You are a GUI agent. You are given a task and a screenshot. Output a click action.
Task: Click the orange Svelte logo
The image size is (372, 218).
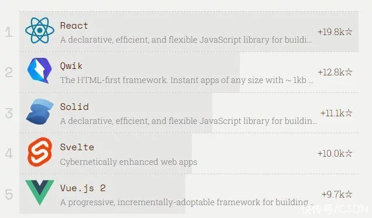click(40, 152)
